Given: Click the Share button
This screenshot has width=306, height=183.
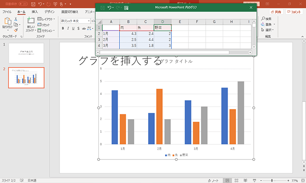Looking at the screenshot, I should click(276, 12).
